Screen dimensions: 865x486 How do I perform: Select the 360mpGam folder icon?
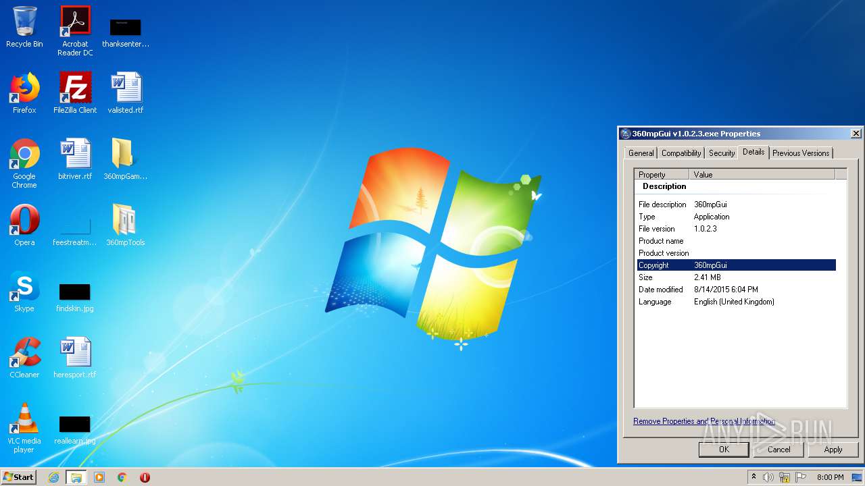(126, 159)
